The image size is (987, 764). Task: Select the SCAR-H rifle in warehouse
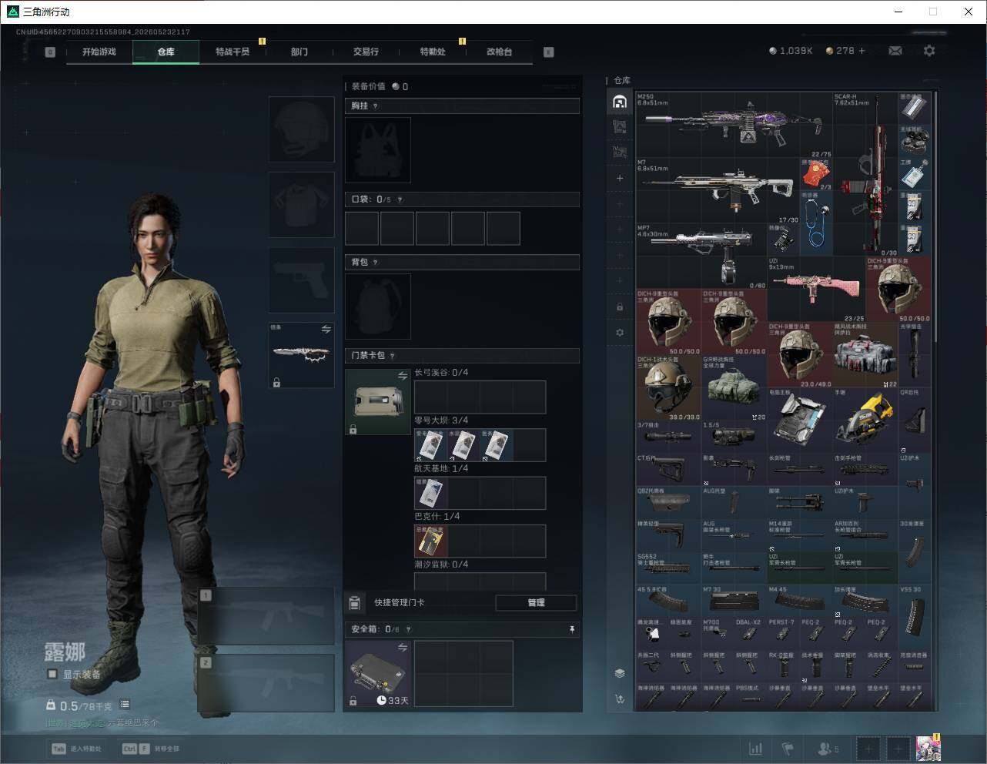[x=866, y=173]
